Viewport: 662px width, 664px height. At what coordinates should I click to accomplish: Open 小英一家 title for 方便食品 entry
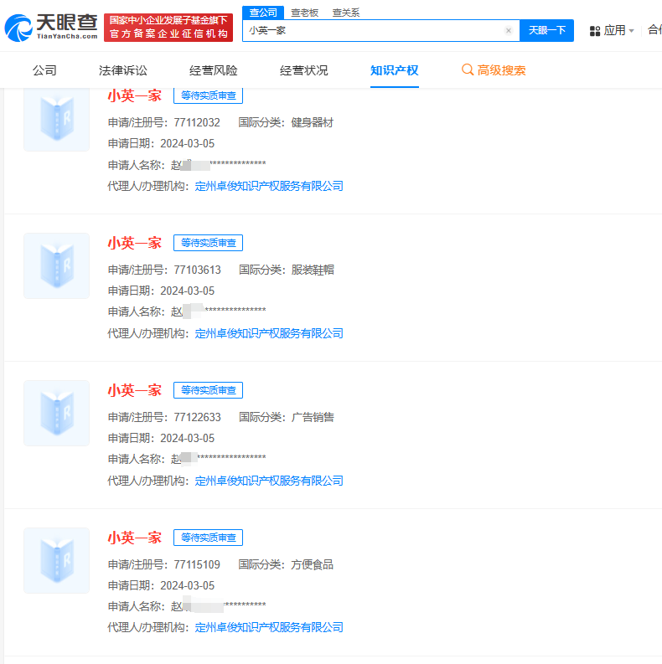coord(134,538)
